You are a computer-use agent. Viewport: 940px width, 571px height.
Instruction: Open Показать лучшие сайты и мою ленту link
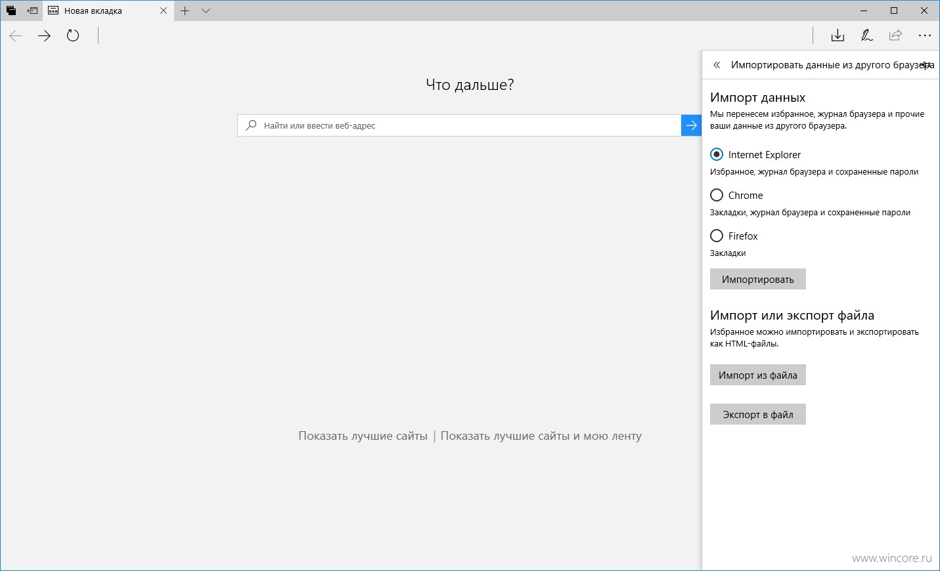[x=541, y=436]
